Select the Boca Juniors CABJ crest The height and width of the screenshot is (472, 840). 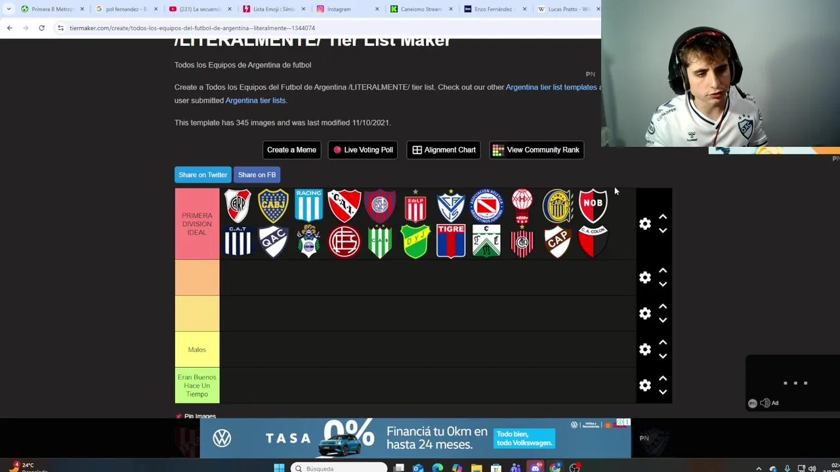pyautogui.click(x=273, y=206)
